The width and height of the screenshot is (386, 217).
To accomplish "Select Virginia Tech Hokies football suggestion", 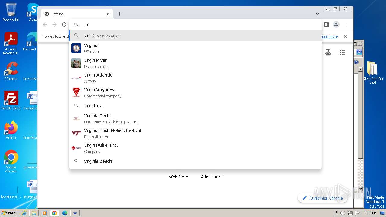I will pyautogui.click(x=195, y=133).
